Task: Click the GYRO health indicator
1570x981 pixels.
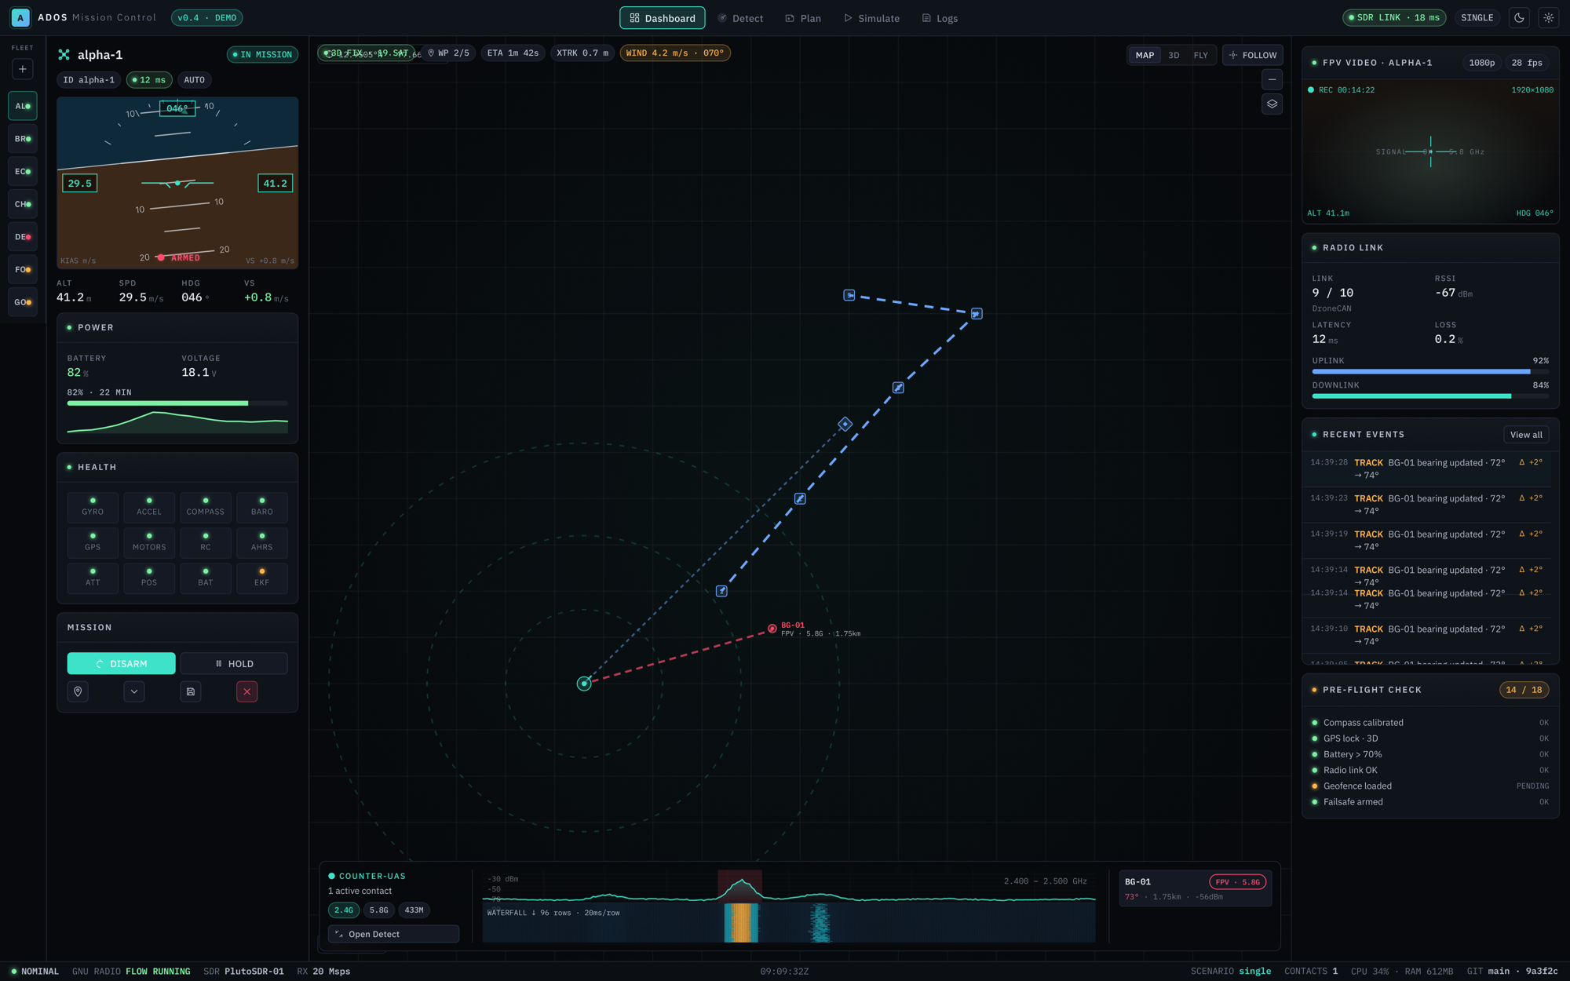Action: click(x=93, y=507)
